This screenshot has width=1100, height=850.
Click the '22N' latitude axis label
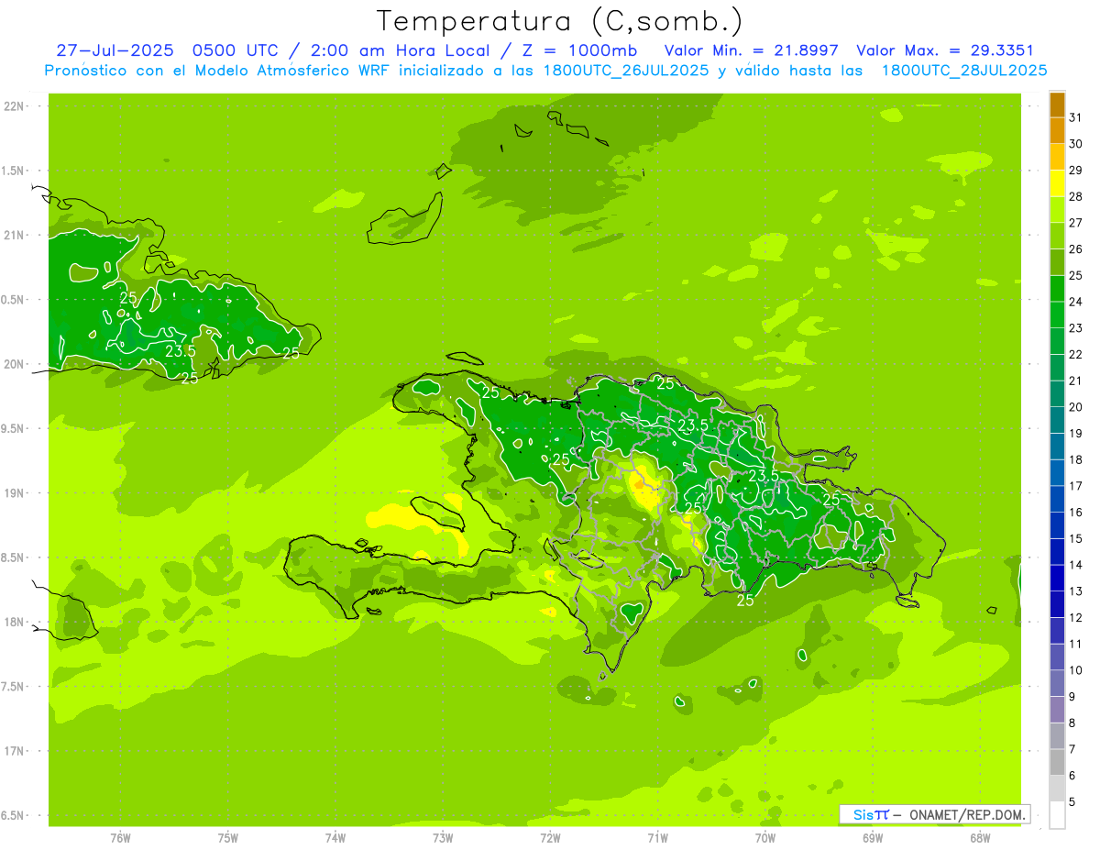tap(15, 106)
